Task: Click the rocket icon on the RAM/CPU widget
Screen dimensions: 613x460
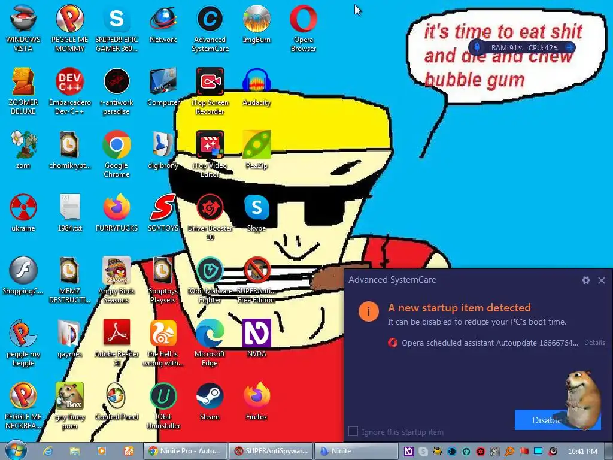Action: 477,47
